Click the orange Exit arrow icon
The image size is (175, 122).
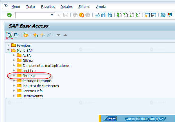point(81,15)
